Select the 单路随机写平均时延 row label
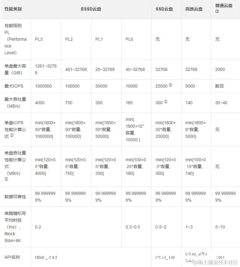Screen dimensions: 240x267 [x=15, y=227]
